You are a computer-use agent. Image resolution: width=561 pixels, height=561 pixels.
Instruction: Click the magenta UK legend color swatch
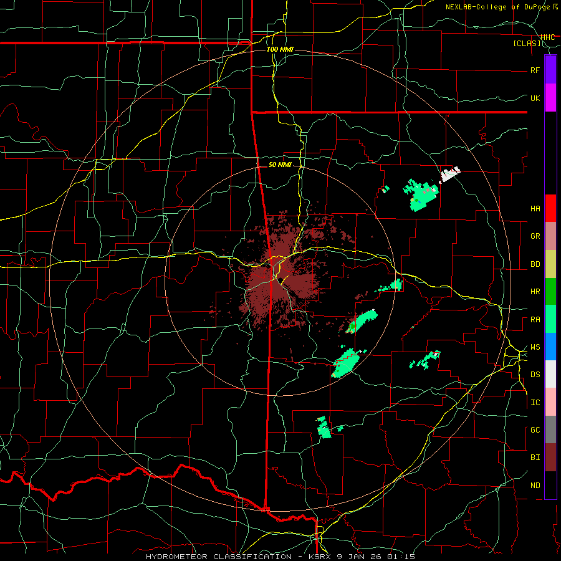[550, 98]
